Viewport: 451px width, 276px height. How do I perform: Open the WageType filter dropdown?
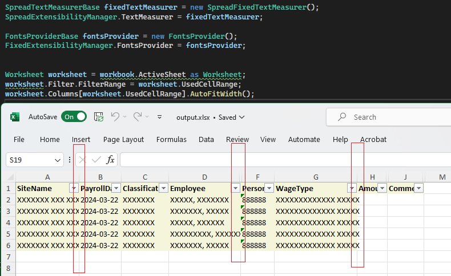point(352,188)
